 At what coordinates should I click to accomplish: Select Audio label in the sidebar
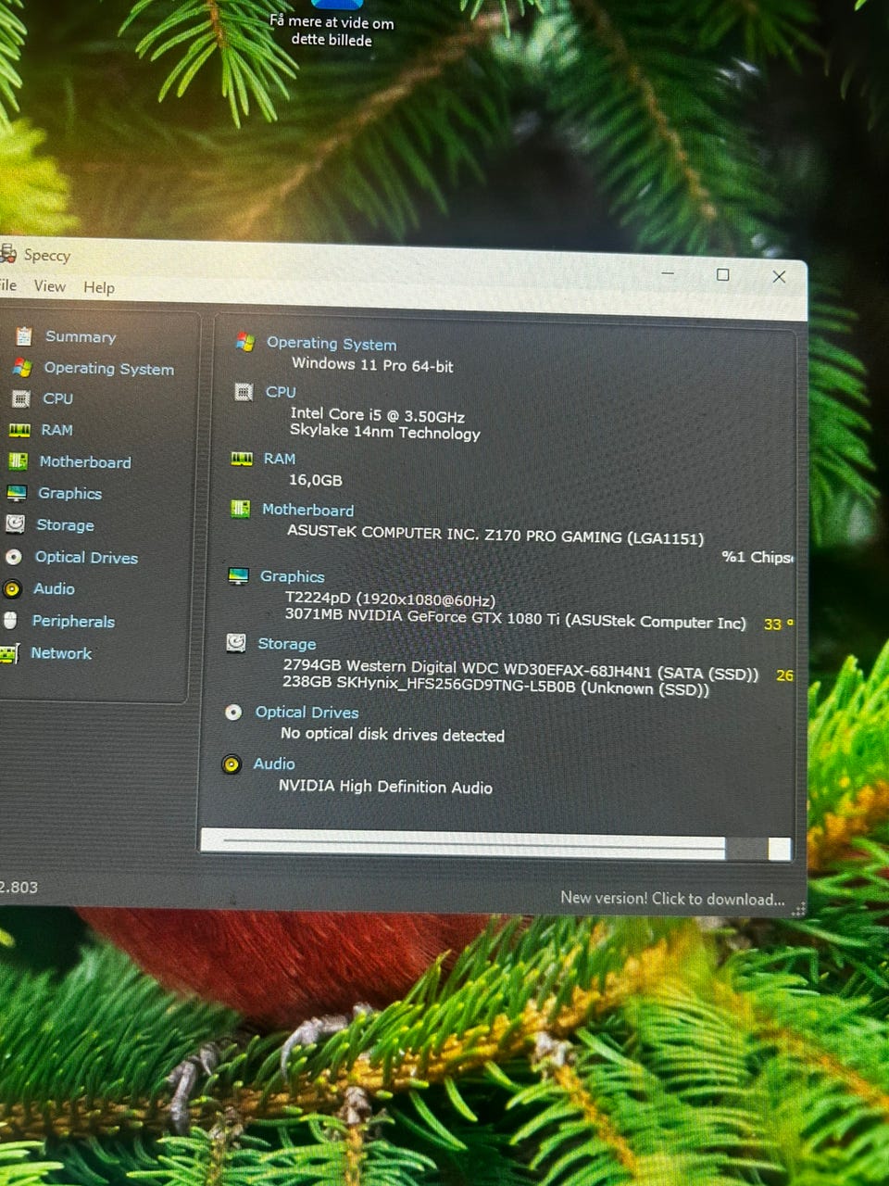(x=54, y=588)
